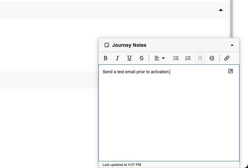Screen dimensions: 248x168
Task: Insert a bulleted list
Action: click(176, 58)
